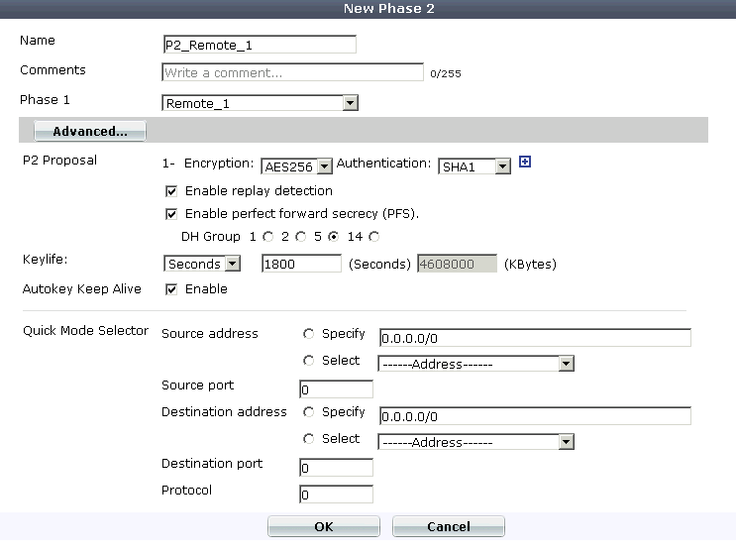Select DH Group 14 radio button
Screen dimensions: 736x551
[373, 237]
